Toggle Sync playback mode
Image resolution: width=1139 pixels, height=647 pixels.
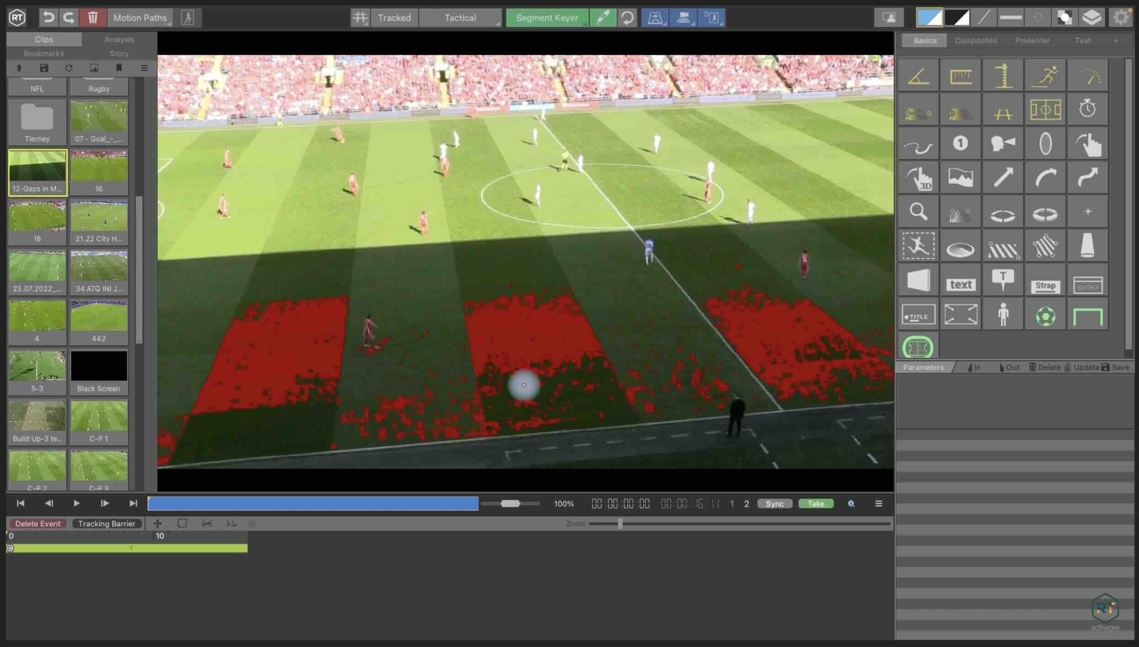[x=775, y=504]
